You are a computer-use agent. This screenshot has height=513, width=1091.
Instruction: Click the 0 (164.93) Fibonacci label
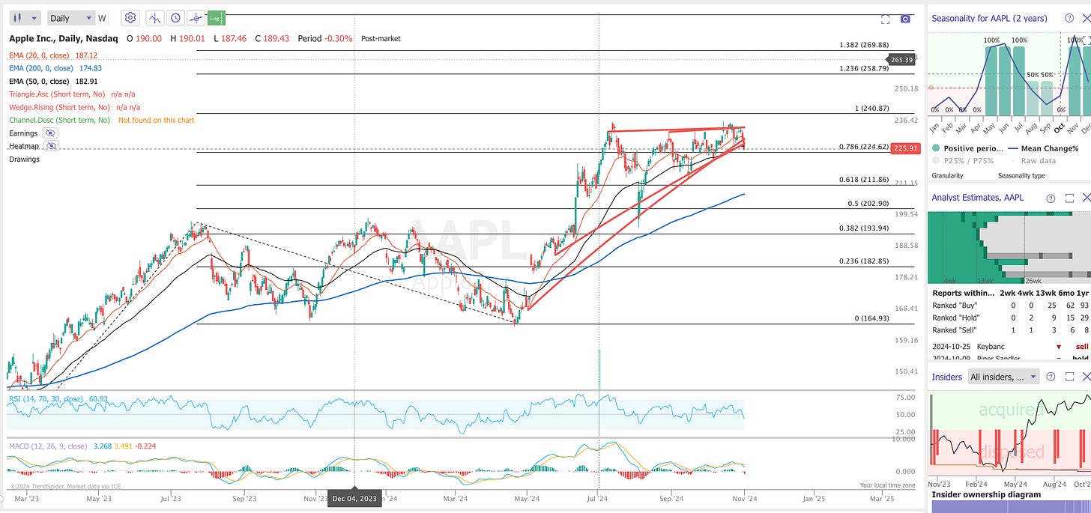(871, 319)
